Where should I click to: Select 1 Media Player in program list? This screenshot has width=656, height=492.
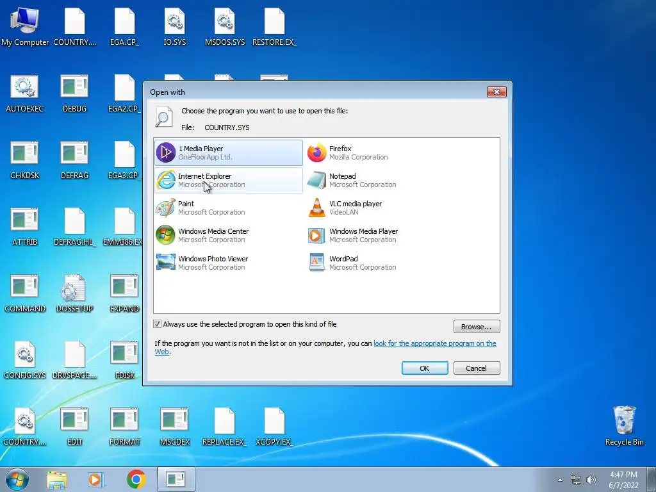click(229, 152)
